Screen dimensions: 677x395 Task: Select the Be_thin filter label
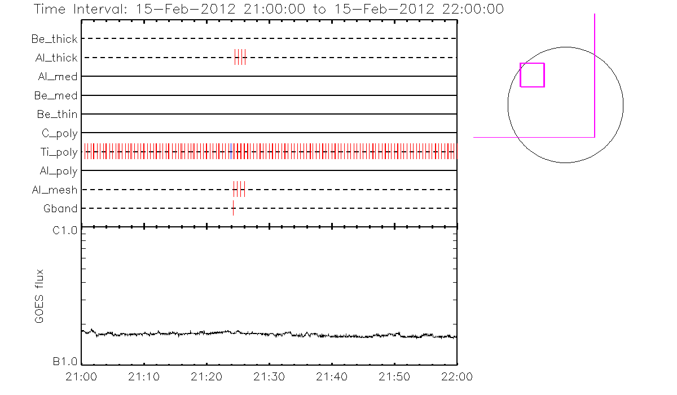57,115
